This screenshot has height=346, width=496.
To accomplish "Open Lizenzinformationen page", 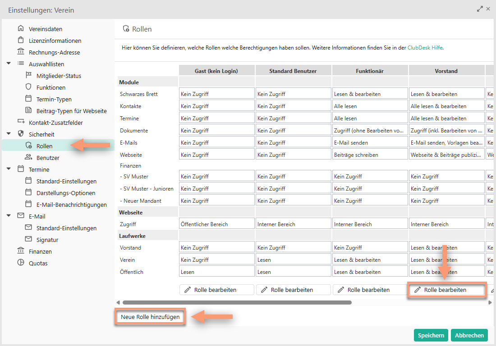I will [55, 41].
